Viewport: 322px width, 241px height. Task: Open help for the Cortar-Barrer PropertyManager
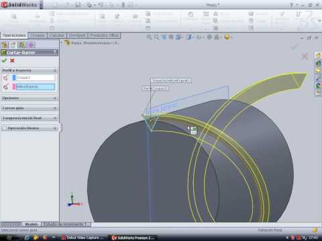55,52
